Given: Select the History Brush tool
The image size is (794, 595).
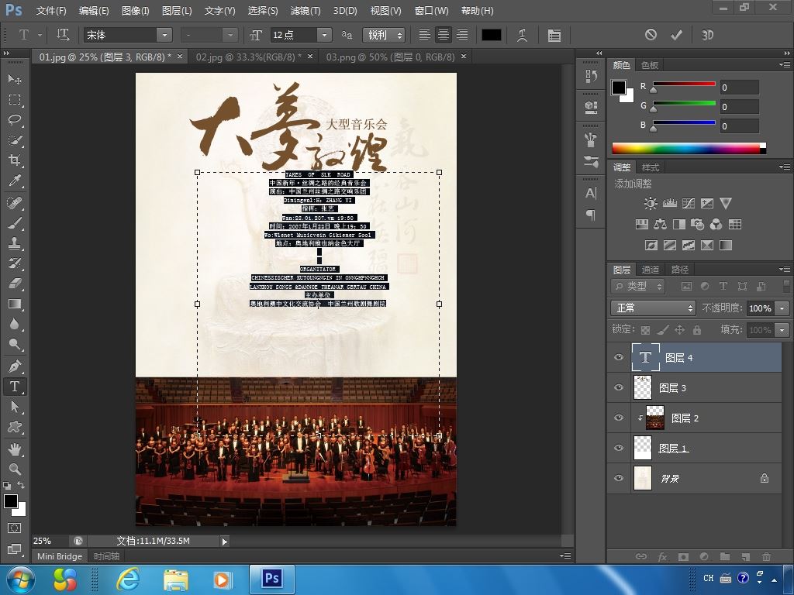Looking at the screenshot, I should (15, 263).
